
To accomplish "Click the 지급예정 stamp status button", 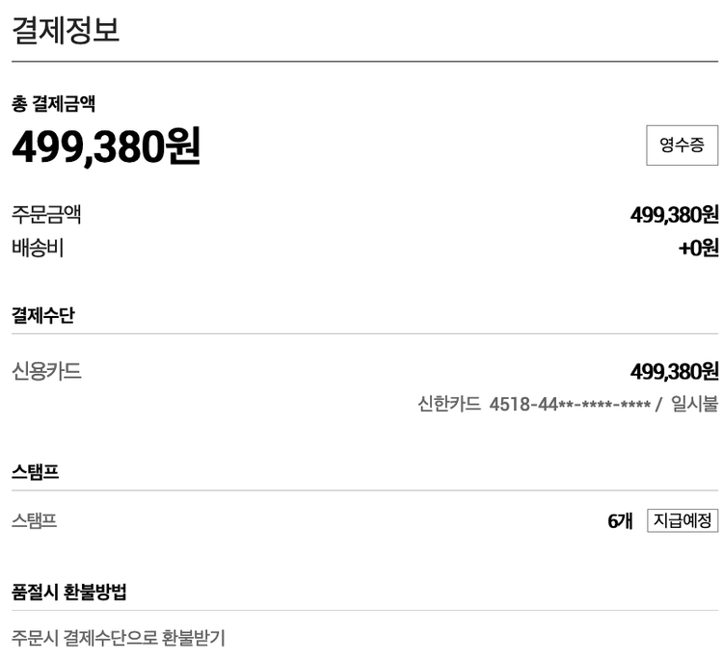I will click(x=683, y=521).
